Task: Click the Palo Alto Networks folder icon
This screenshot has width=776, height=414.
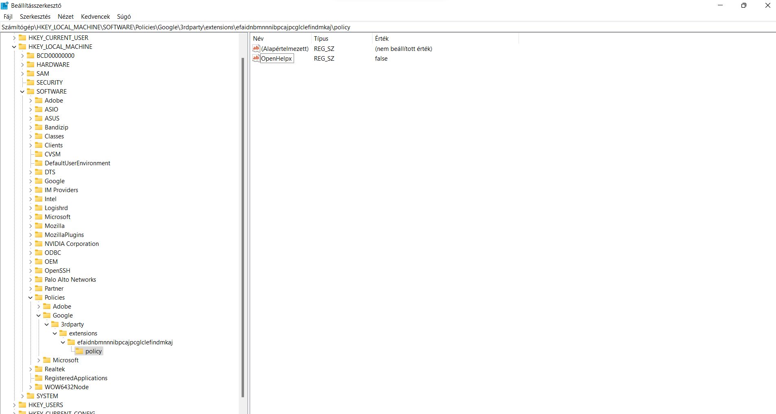Action: [39, 279]
